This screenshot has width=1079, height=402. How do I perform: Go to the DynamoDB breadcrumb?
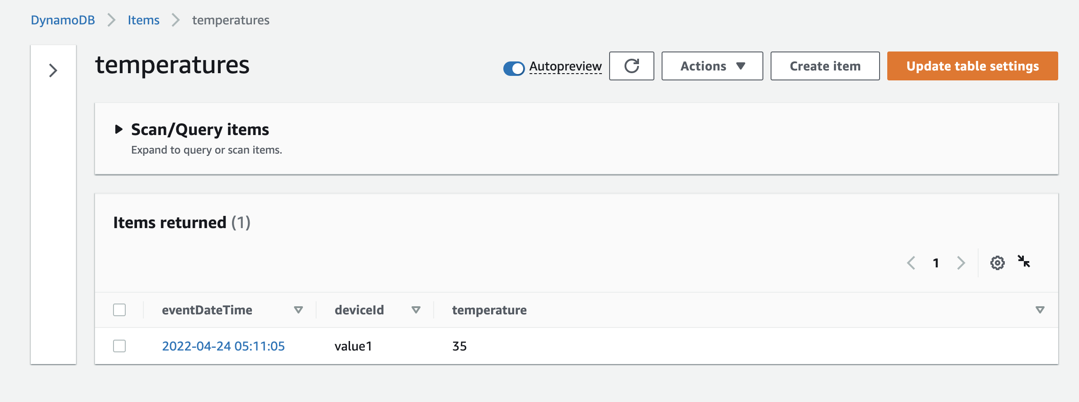pyautogui.click(x=63, y=20)
